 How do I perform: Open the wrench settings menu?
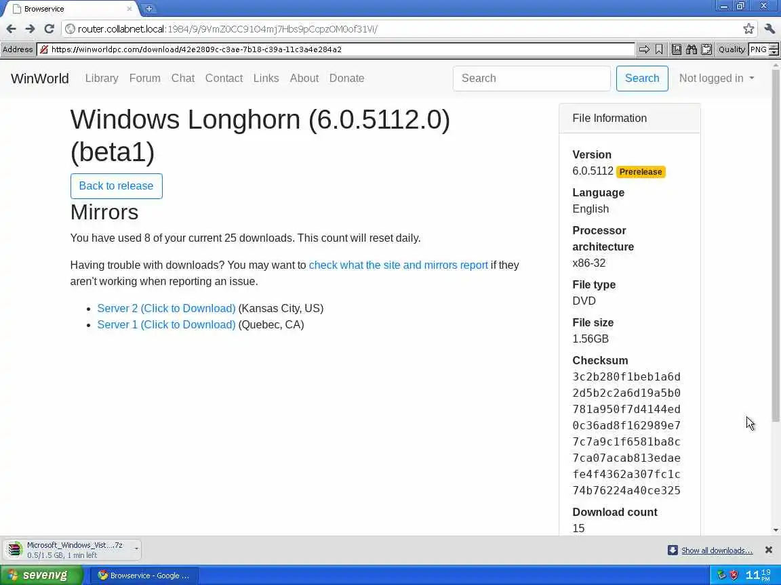[x=769, y=29]
